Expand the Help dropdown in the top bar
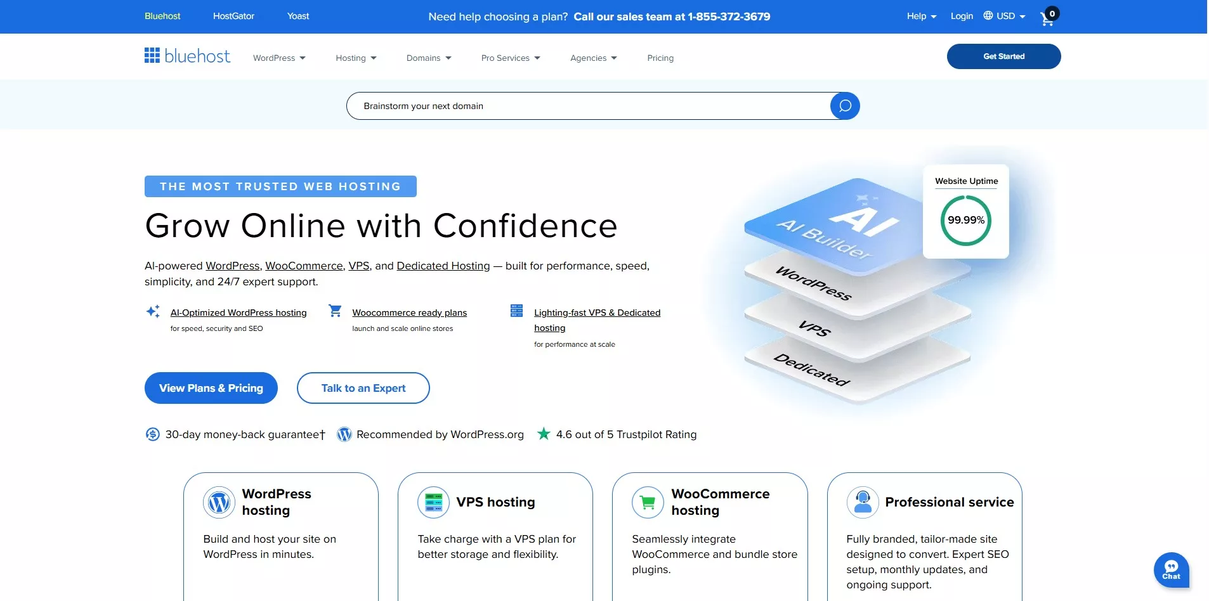 point(920,16)
